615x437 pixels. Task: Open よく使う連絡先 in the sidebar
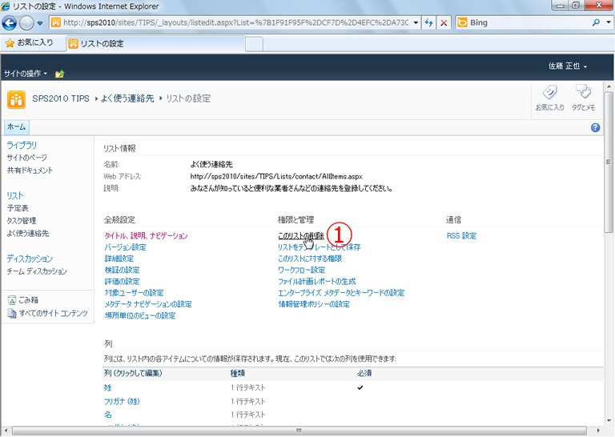(28, 233)
